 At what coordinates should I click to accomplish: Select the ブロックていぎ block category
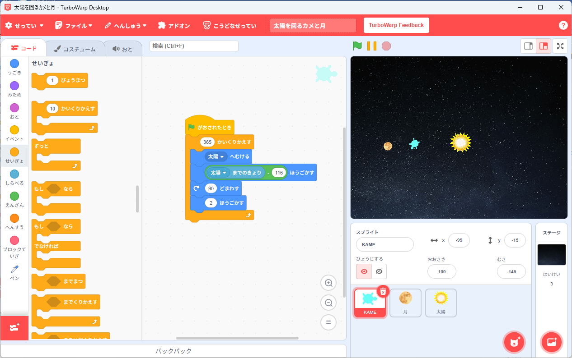click(x=14, y=246)
